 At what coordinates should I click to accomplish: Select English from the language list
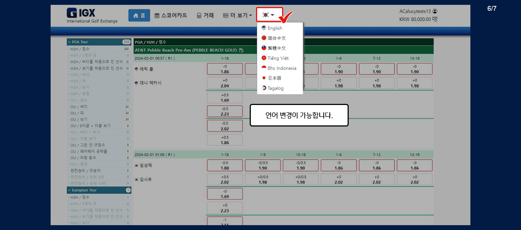[x=275, y=28]
